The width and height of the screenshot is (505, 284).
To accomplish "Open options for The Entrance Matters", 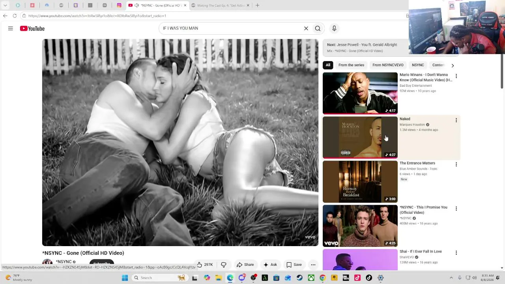I will pyautogui.click(x=456, y=164).
